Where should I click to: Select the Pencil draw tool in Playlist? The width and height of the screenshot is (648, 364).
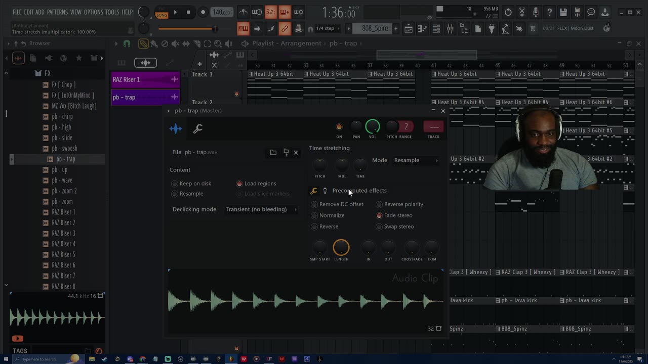click(143, 44)
